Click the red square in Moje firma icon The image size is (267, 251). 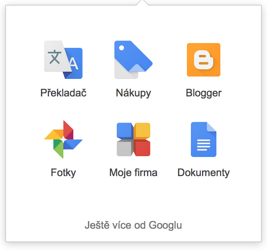[x=142, y=148]
